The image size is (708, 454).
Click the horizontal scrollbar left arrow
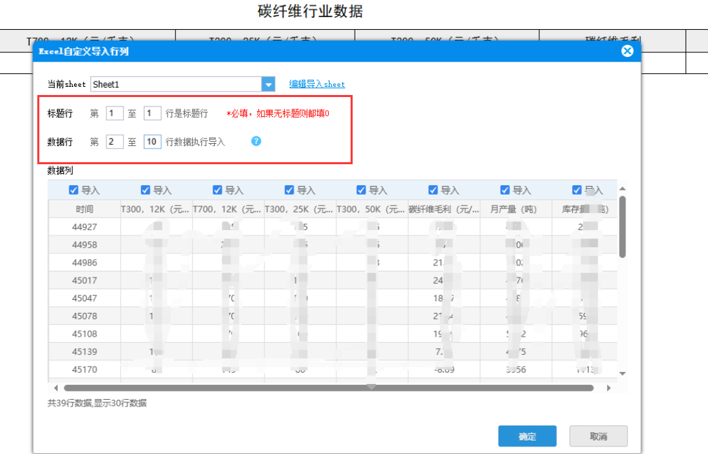[56, 388]
